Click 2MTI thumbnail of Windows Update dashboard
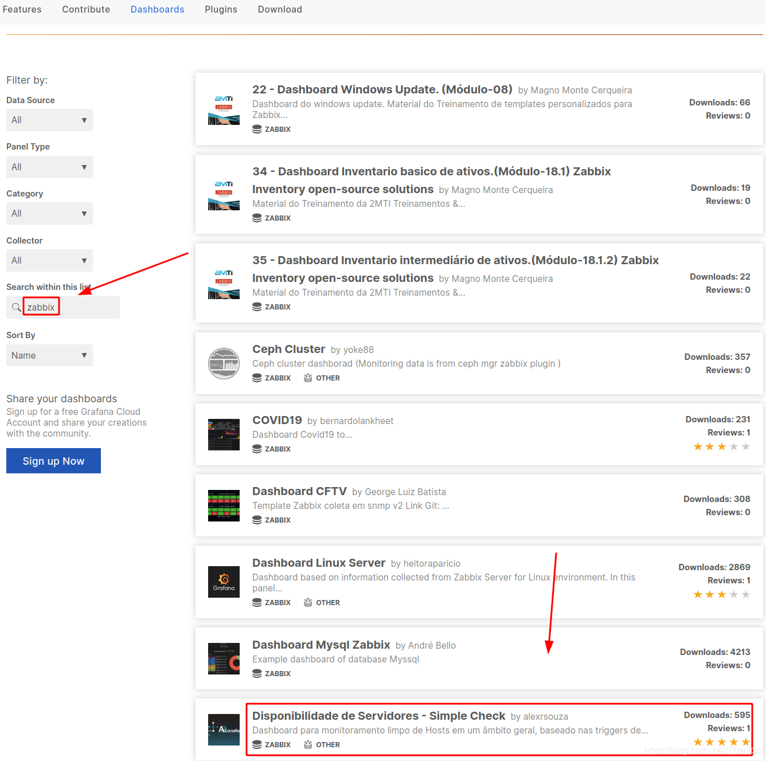The height and width of the screenshot is (761, 766). (224, 109)
